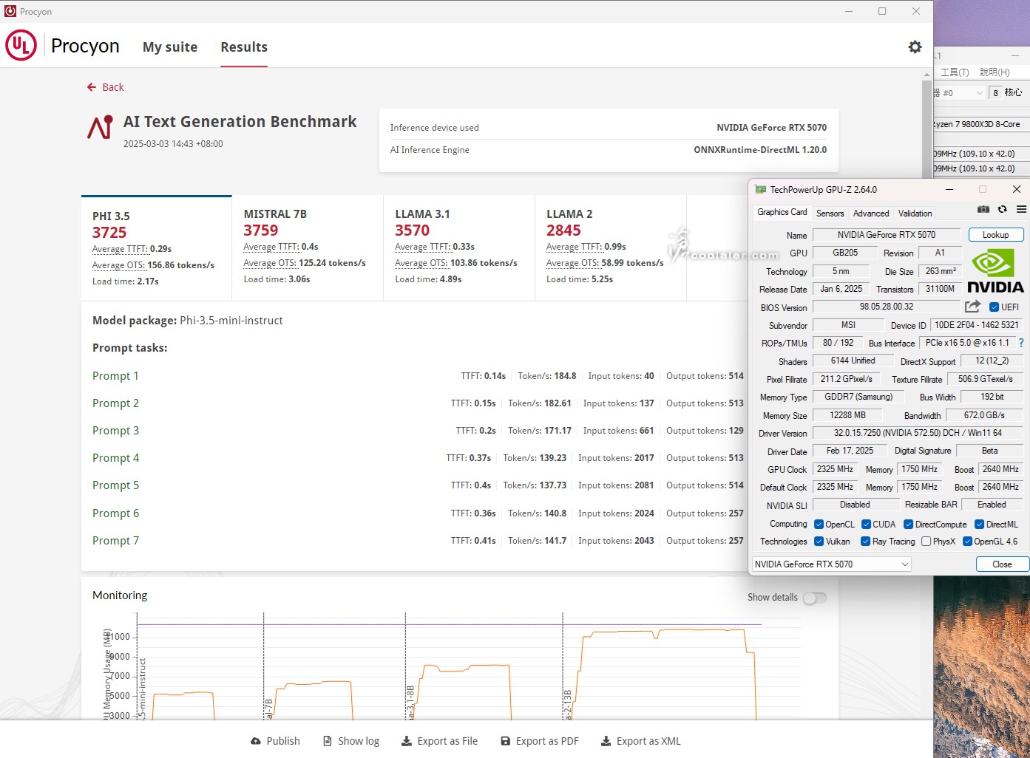Select the MISTRAL 7B score tab

click(308, 248)
